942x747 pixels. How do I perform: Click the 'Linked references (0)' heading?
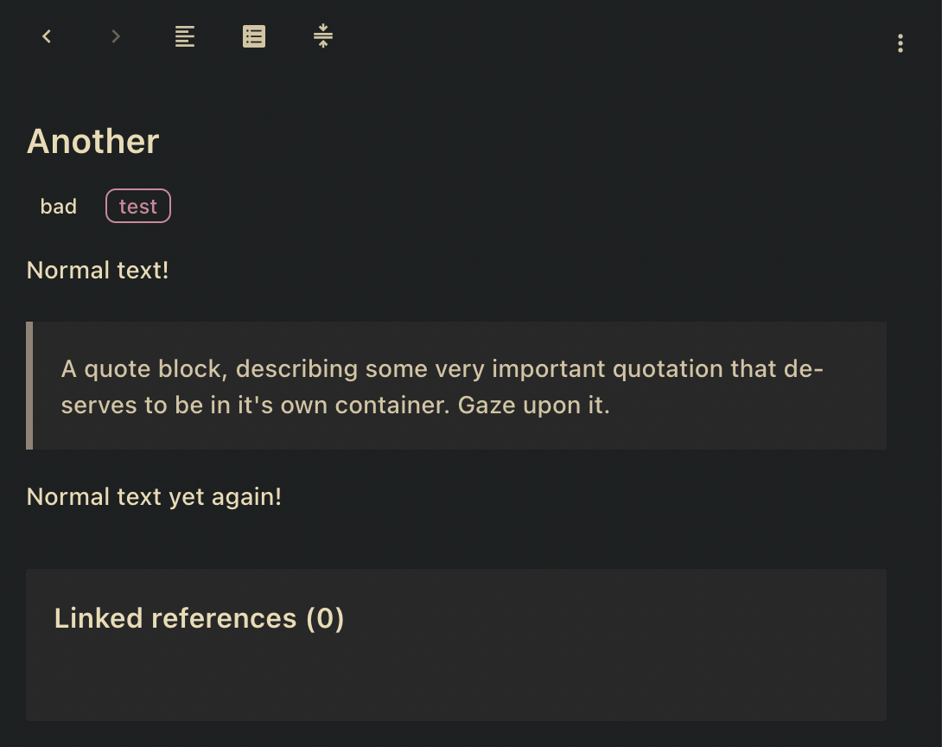tap(200, 618)
